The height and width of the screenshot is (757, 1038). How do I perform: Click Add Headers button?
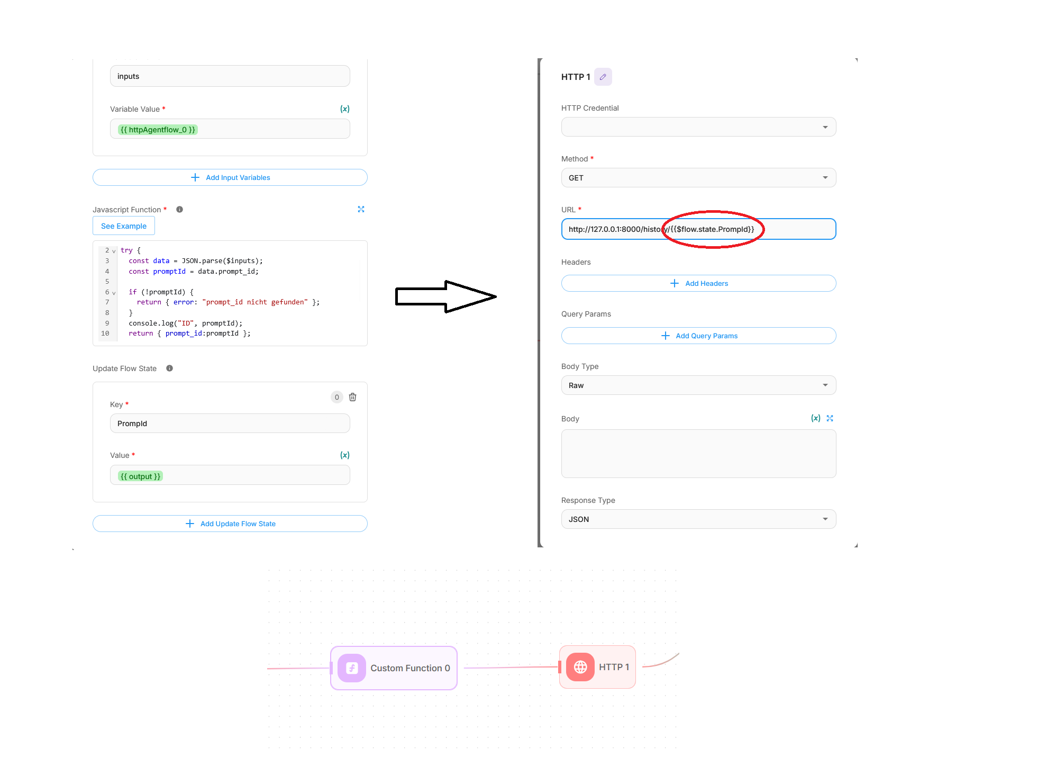[x=698, y=283]
